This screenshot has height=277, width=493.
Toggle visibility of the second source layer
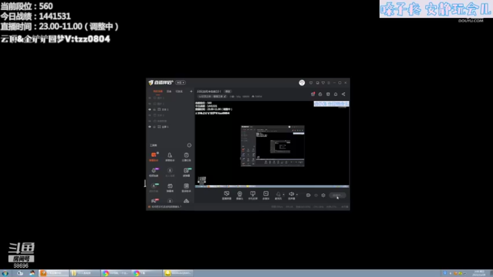[150, 103]
